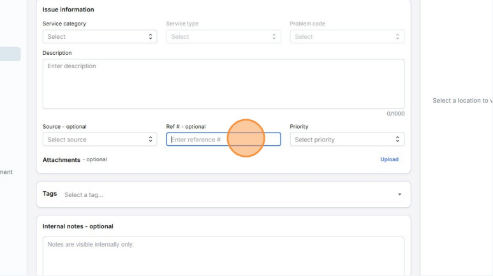Click the Internal notes - optional heading
The width and height of the screenshot is (493, 276).
(x=77, y=226)
